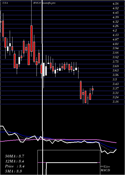The image size is (125, 175).
Task: Click the 3.43 price axis label
Action: tap(115, 84)
